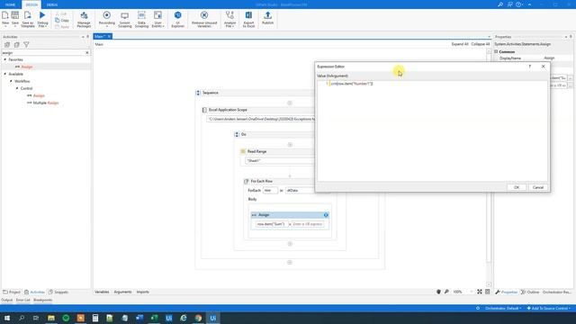Click Collapse All in designer
Screen dimensions: 576x324
[481, 44]
